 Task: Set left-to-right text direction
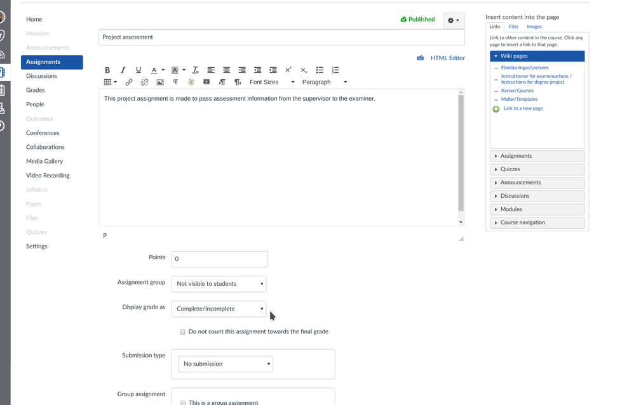[222, 82]
